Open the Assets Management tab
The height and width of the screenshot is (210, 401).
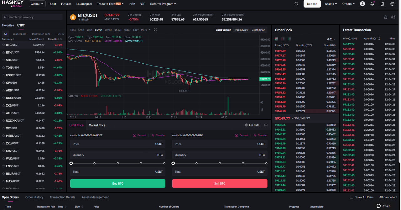(95, 197)
